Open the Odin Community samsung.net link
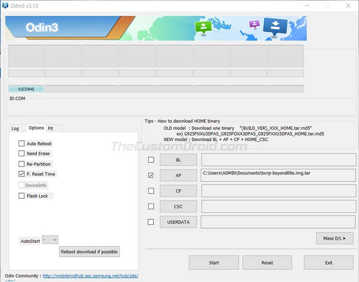 [x=90, y=276]
